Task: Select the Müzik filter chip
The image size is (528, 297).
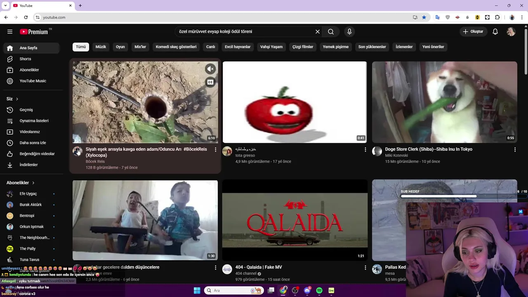Action: click(101, 47)
